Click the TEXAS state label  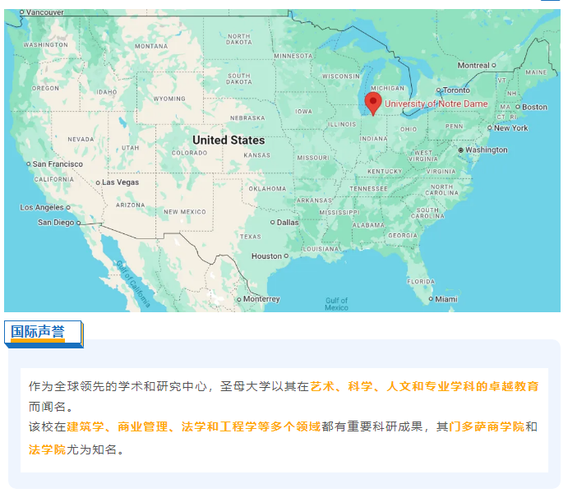click(251, 237)
